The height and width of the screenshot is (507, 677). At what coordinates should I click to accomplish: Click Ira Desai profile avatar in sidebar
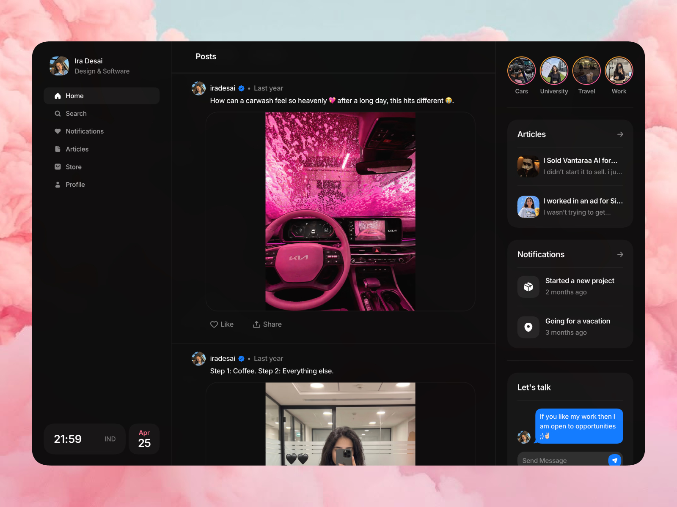click(59, 66)
